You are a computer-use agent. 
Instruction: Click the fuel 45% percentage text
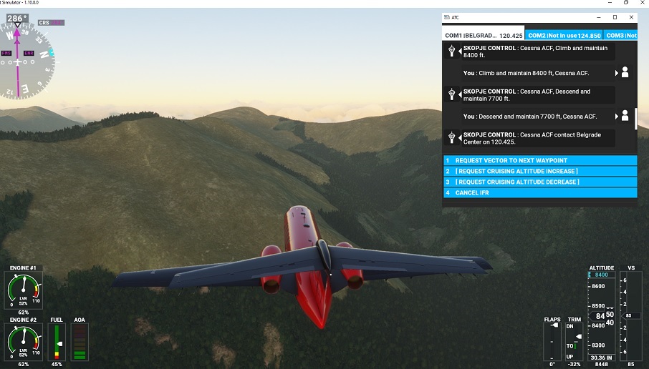click(x=57, y=365)
